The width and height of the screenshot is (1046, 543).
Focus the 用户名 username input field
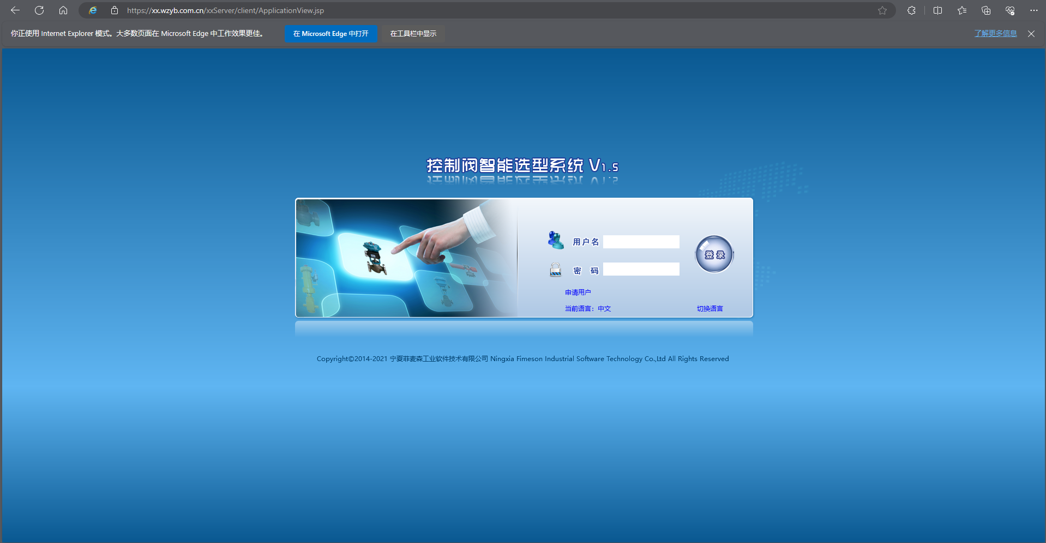click(x=641, y=242)
